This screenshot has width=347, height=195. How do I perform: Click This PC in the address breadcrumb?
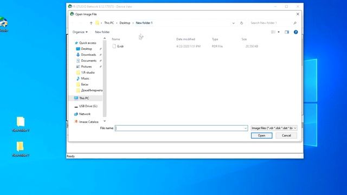pyautogui.click(x=109, y=23)
